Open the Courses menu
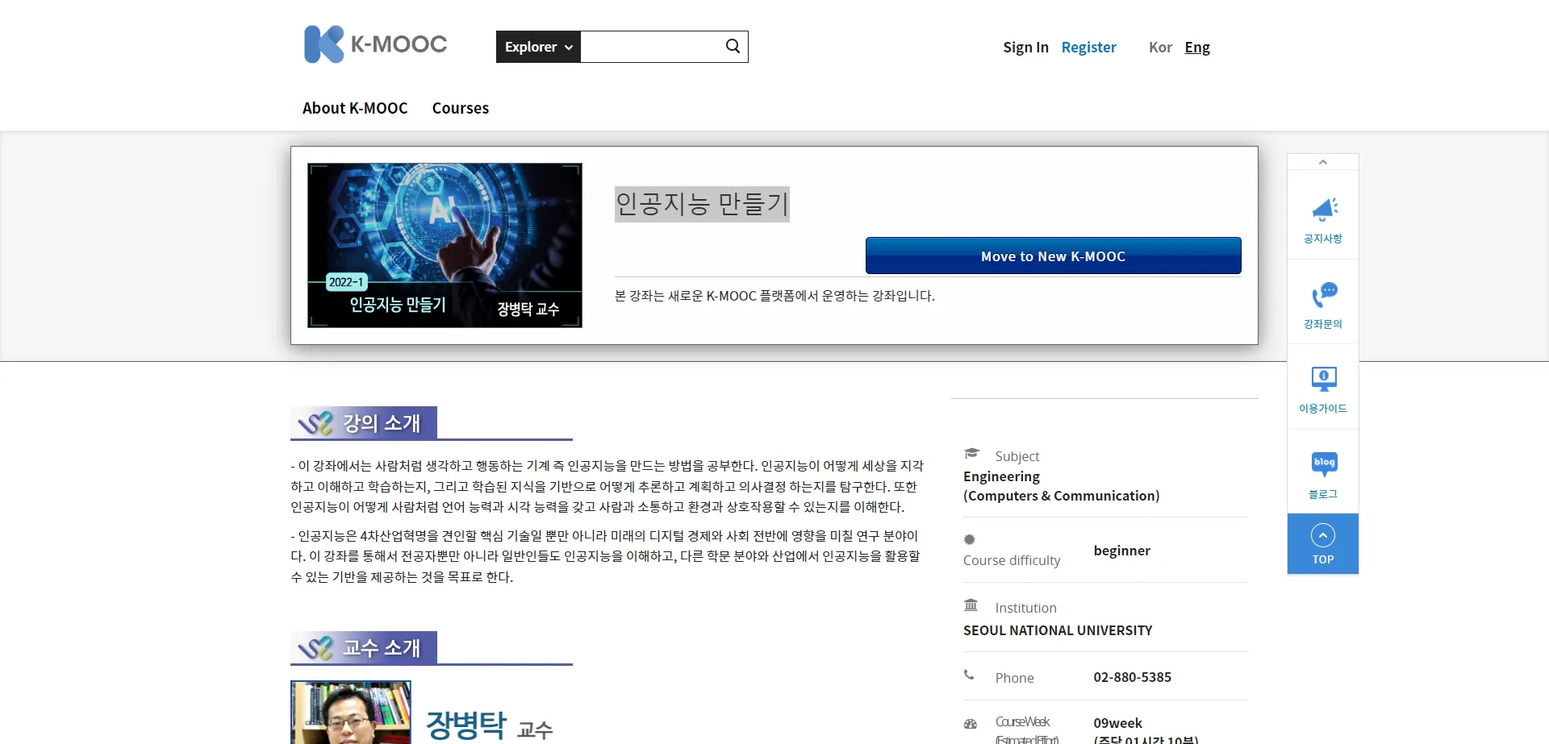Viewport: 1549px width, 744px height. point(461,108)
